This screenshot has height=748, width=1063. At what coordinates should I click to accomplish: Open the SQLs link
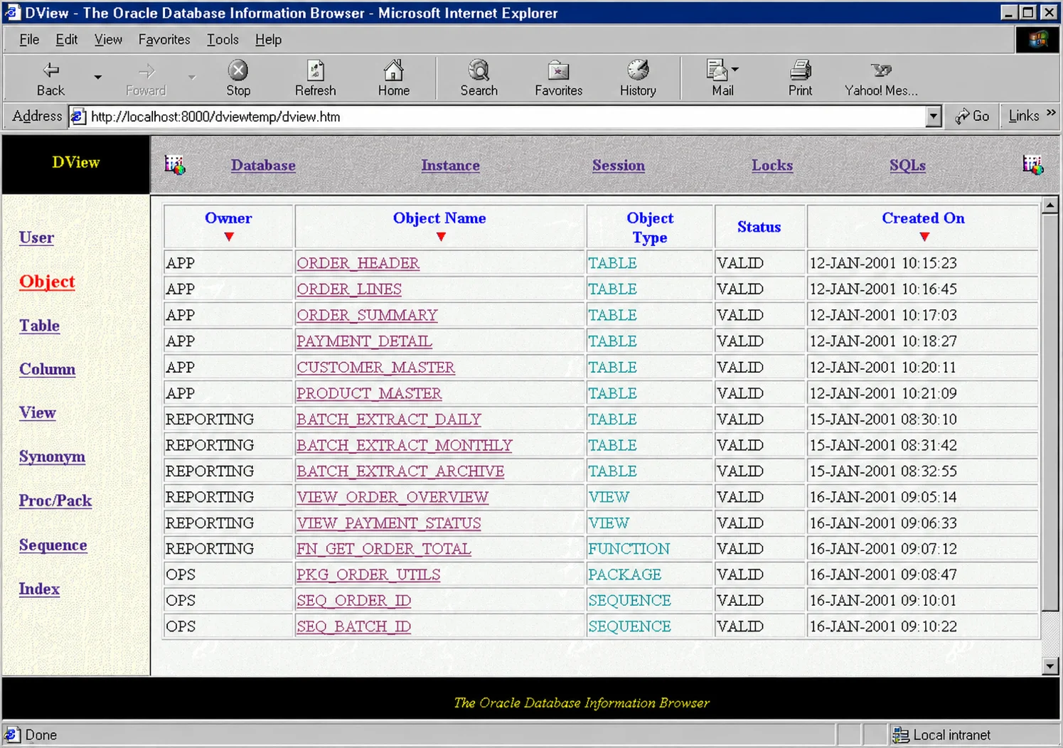point(907,166)
